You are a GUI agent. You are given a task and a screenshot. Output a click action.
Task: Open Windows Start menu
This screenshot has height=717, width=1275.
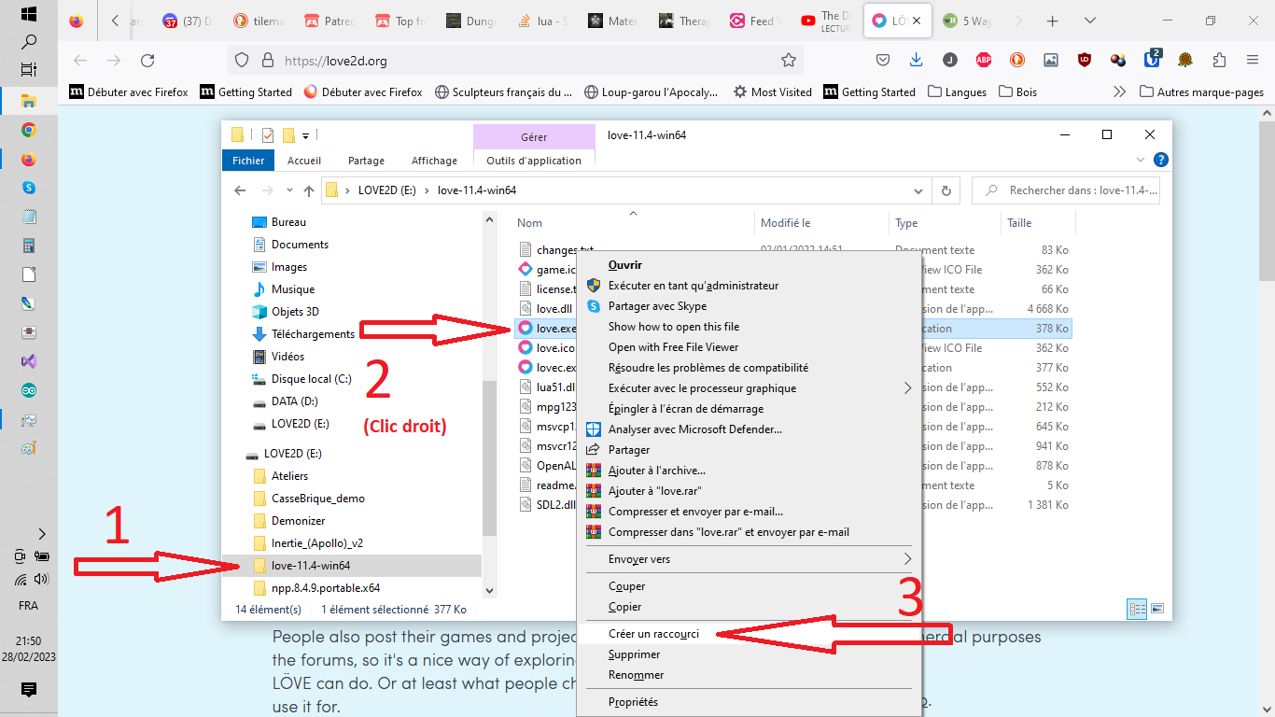tap(28, 15)
